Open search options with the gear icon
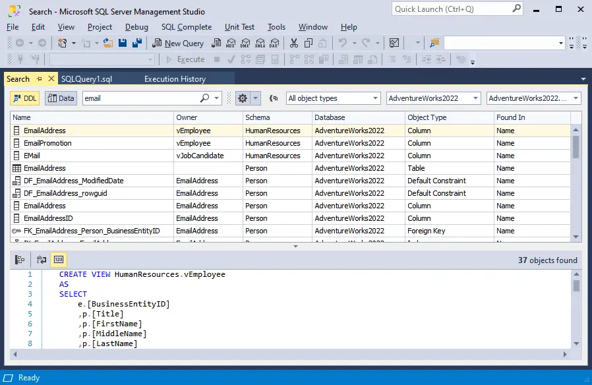592x385 pixels. tap(243, 98)
